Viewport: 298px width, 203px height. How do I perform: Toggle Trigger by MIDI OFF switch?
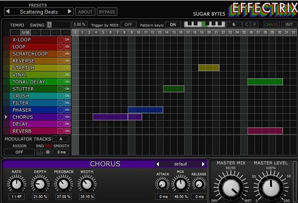pyautogui.click(x=128, y=24)
